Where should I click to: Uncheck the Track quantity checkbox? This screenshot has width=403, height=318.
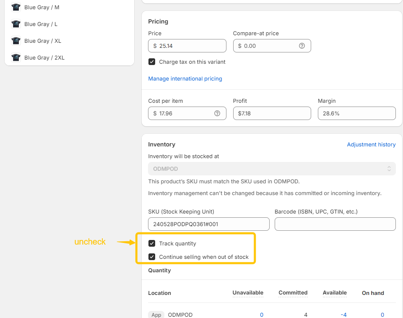[x=152, y=244]
